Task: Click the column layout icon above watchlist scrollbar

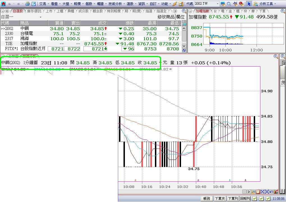Action: click(184, 23)
